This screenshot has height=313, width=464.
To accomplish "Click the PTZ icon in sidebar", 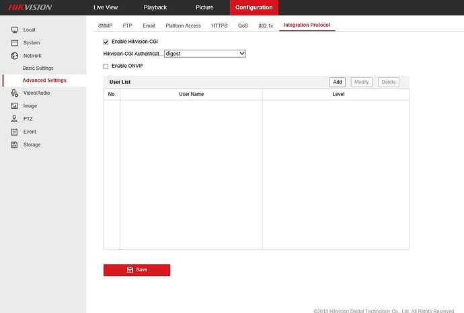I will (x=14, y=119).
